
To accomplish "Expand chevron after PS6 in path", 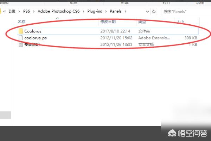I will [x=34, y=12].
